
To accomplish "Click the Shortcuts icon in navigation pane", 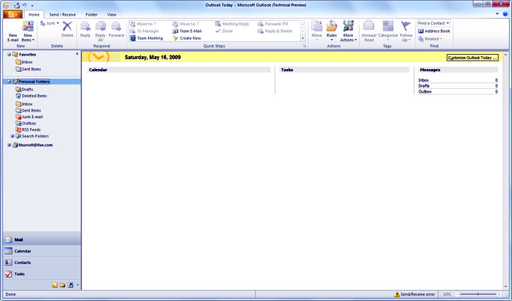I will pyautogui.click(x=70, y=285).
